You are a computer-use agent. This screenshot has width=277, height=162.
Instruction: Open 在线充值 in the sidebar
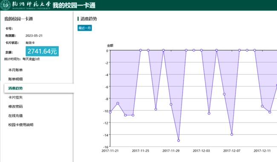(x=15, y=116)
